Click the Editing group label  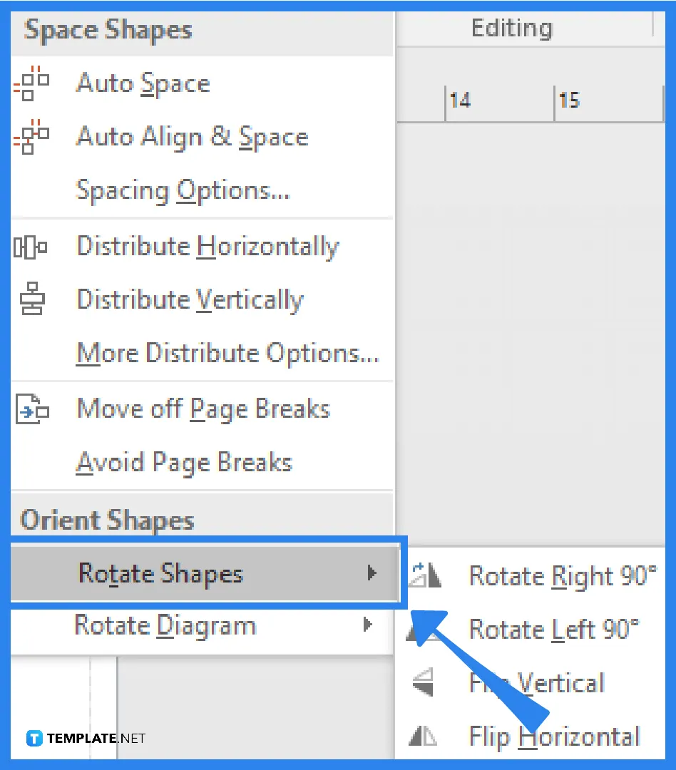(512, 28)
